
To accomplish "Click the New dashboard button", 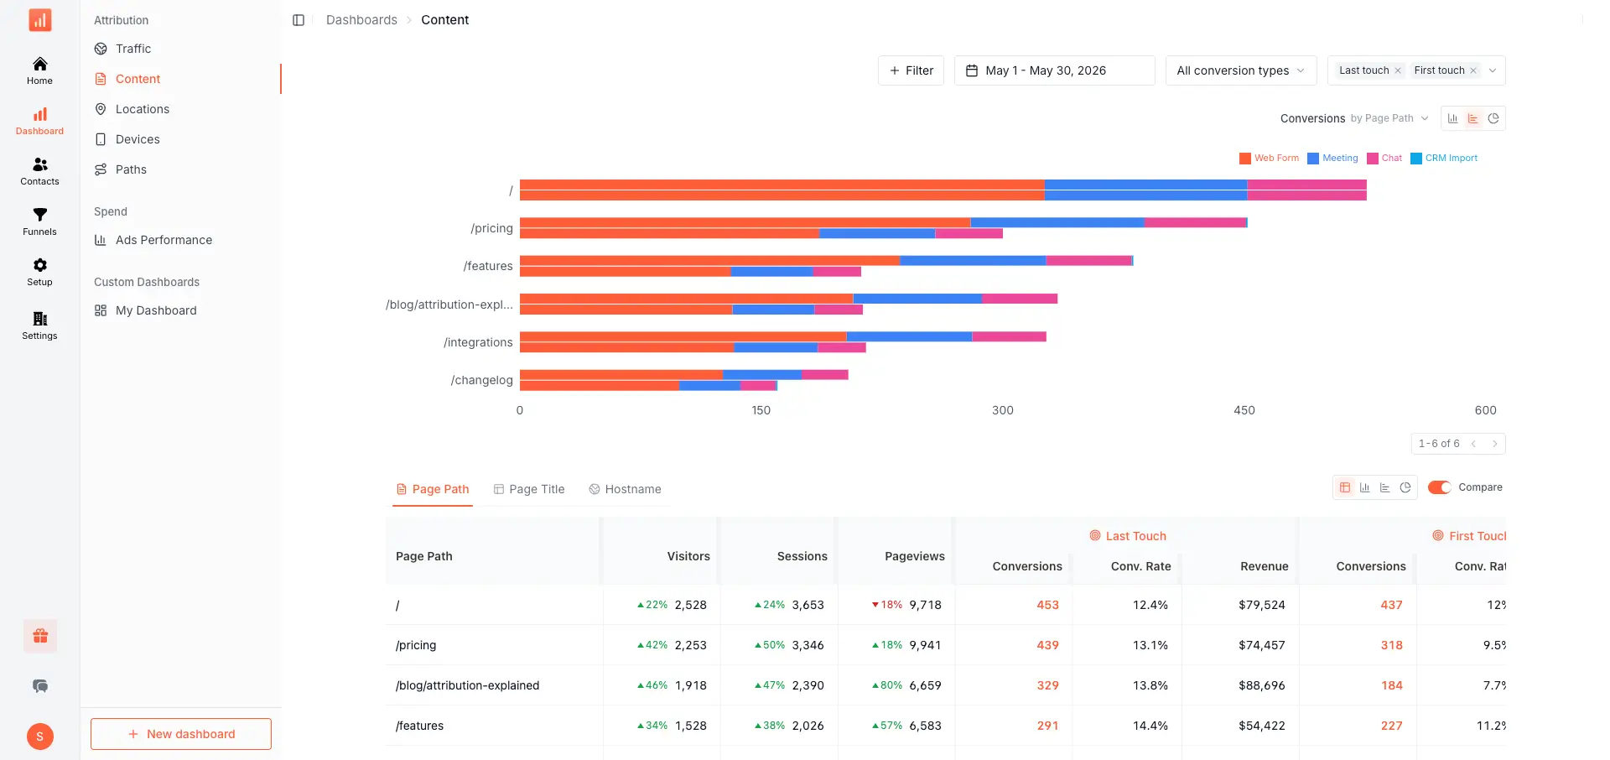I will point(181,734).
